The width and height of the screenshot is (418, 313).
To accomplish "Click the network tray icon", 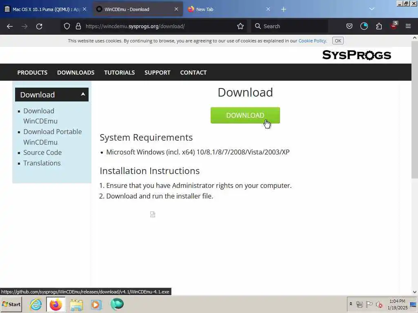I will [x=359, y=304].
